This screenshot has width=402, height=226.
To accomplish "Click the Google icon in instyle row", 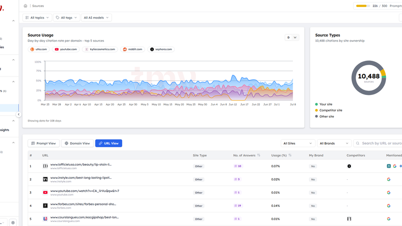I will pos(388,179).
